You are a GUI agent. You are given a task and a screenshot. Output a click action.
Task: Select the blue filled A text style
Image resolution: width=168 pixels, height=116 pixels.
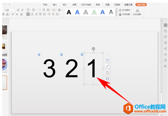tap(77, 12)
